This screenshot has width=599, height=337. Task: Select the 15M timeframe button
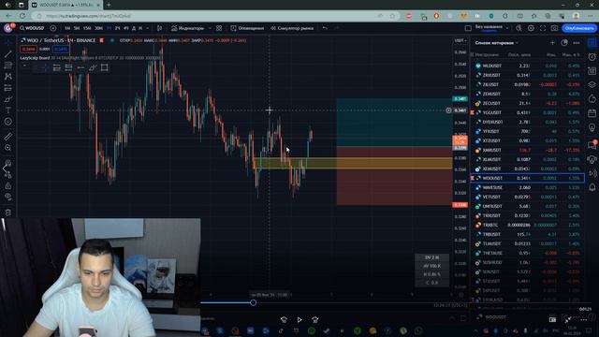coord(87,28)
